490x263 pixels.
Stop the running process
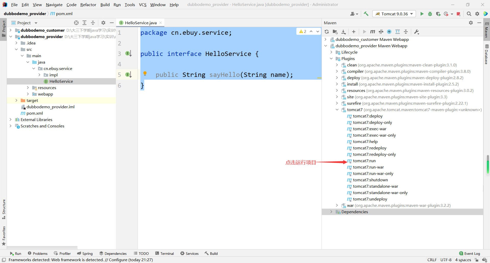click(x=459, y=14)
